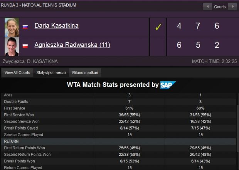
Task: Open Daria Kasatkina profile link
Action: coord(57,25)
